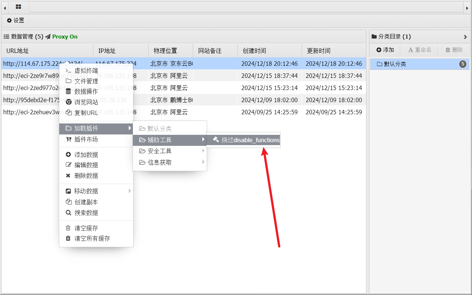Expand the 加载插件 submenu arrow
The image size is (472, 295).
129,128
